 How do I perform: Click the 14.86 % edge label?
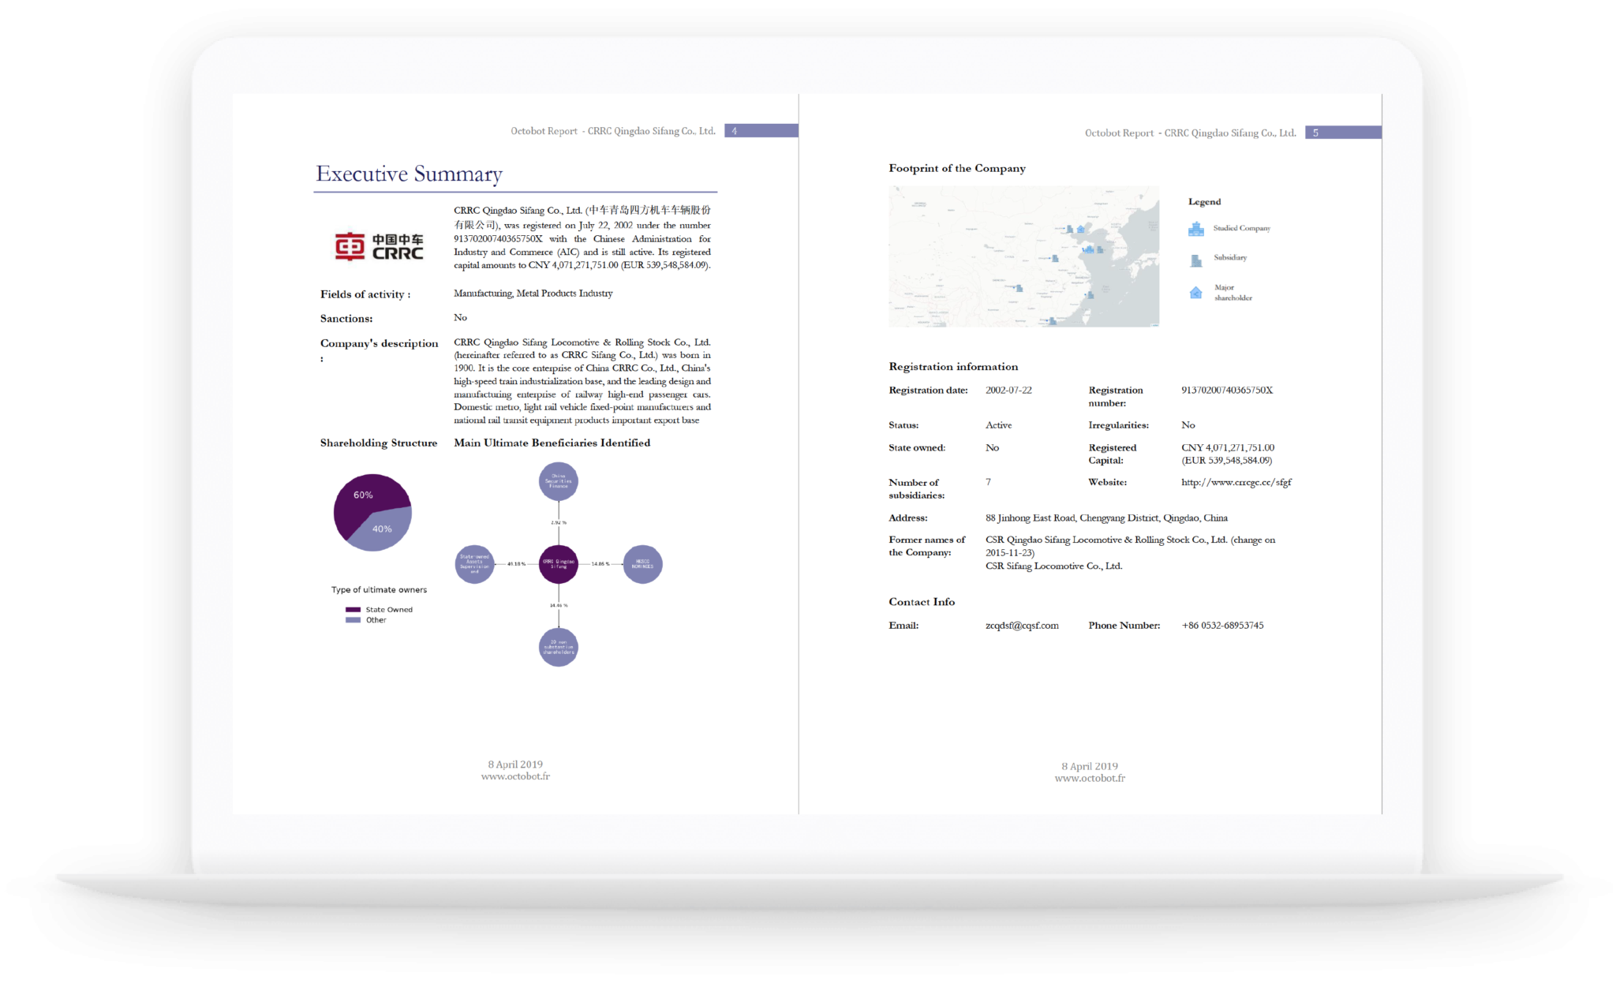coord(600,564)
